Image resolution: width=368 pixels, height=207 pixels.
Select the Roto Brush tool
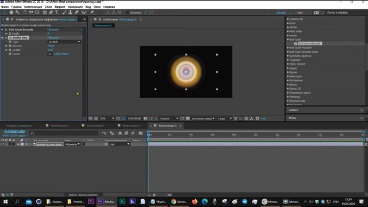pyautogui.click(x=85, y=12)
